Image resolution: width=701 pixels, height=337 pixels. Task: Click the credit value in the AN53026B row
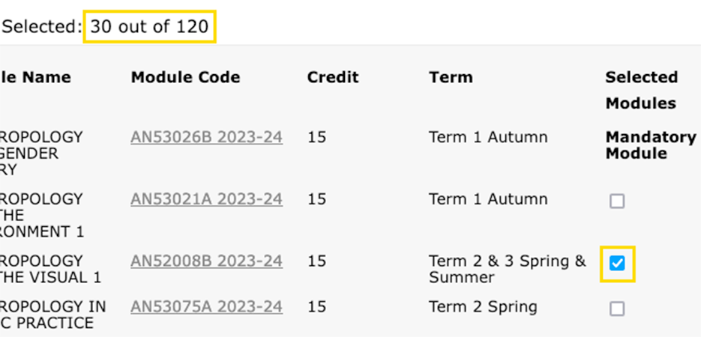pyautogui.click(x=316, y=138)
